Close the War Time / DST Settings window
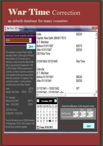Image resolution: width=103 pixels, height=146 pixels. click(95, 28)
